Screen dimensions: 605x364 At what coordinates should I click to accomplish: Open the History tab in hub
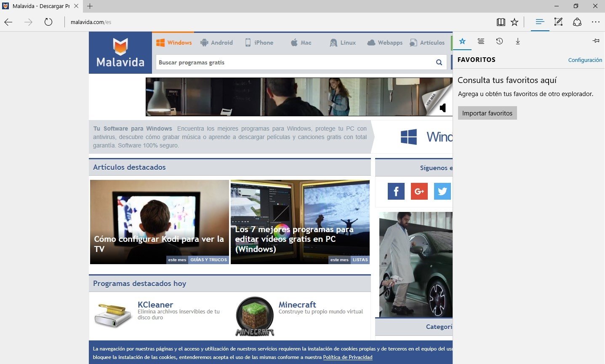pyautogui.click(x=499, y=41)
